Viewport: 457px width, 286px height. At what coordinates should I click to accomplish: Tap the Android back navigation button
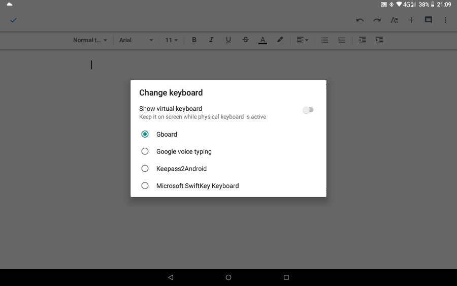click(171, 277)
